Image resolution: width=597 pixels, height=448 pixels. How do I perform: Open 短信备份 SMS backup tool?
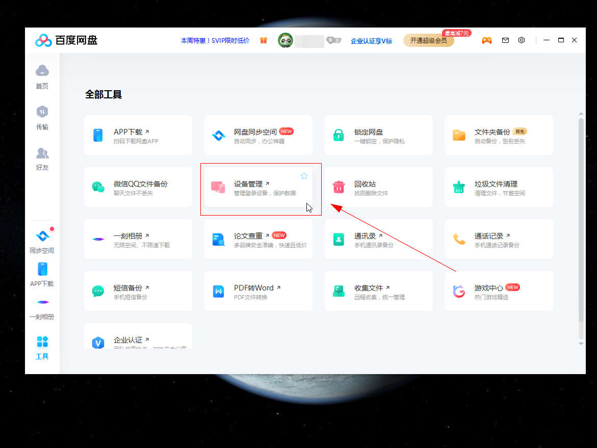138,291
